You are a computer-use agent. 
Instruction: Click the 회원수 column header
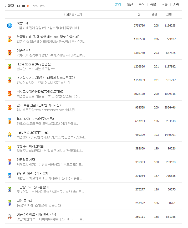[170, 14]
